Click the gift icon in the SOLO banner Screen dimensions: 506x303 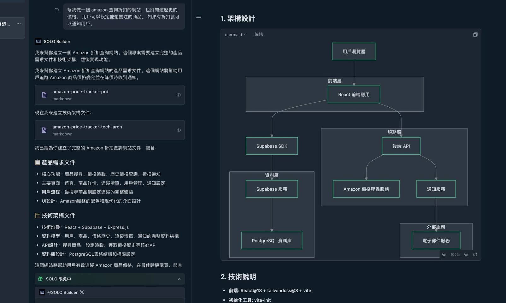point(40,279)
